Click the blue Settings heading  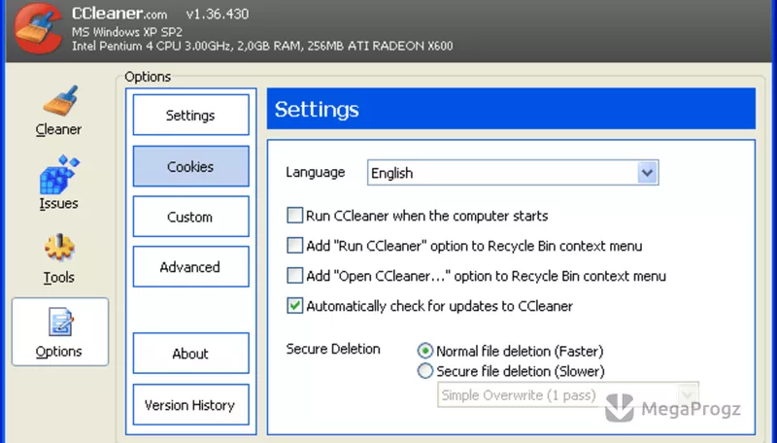317,109
